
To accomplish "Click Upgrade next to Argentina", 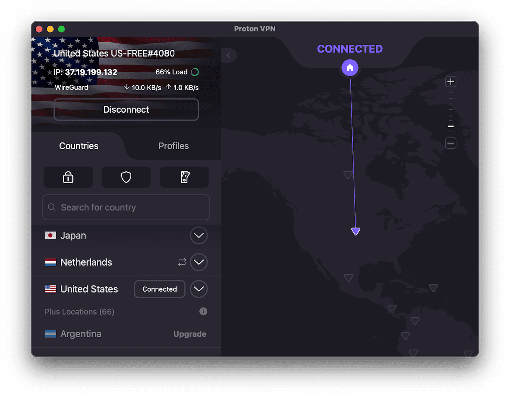I will coord(190,334).
